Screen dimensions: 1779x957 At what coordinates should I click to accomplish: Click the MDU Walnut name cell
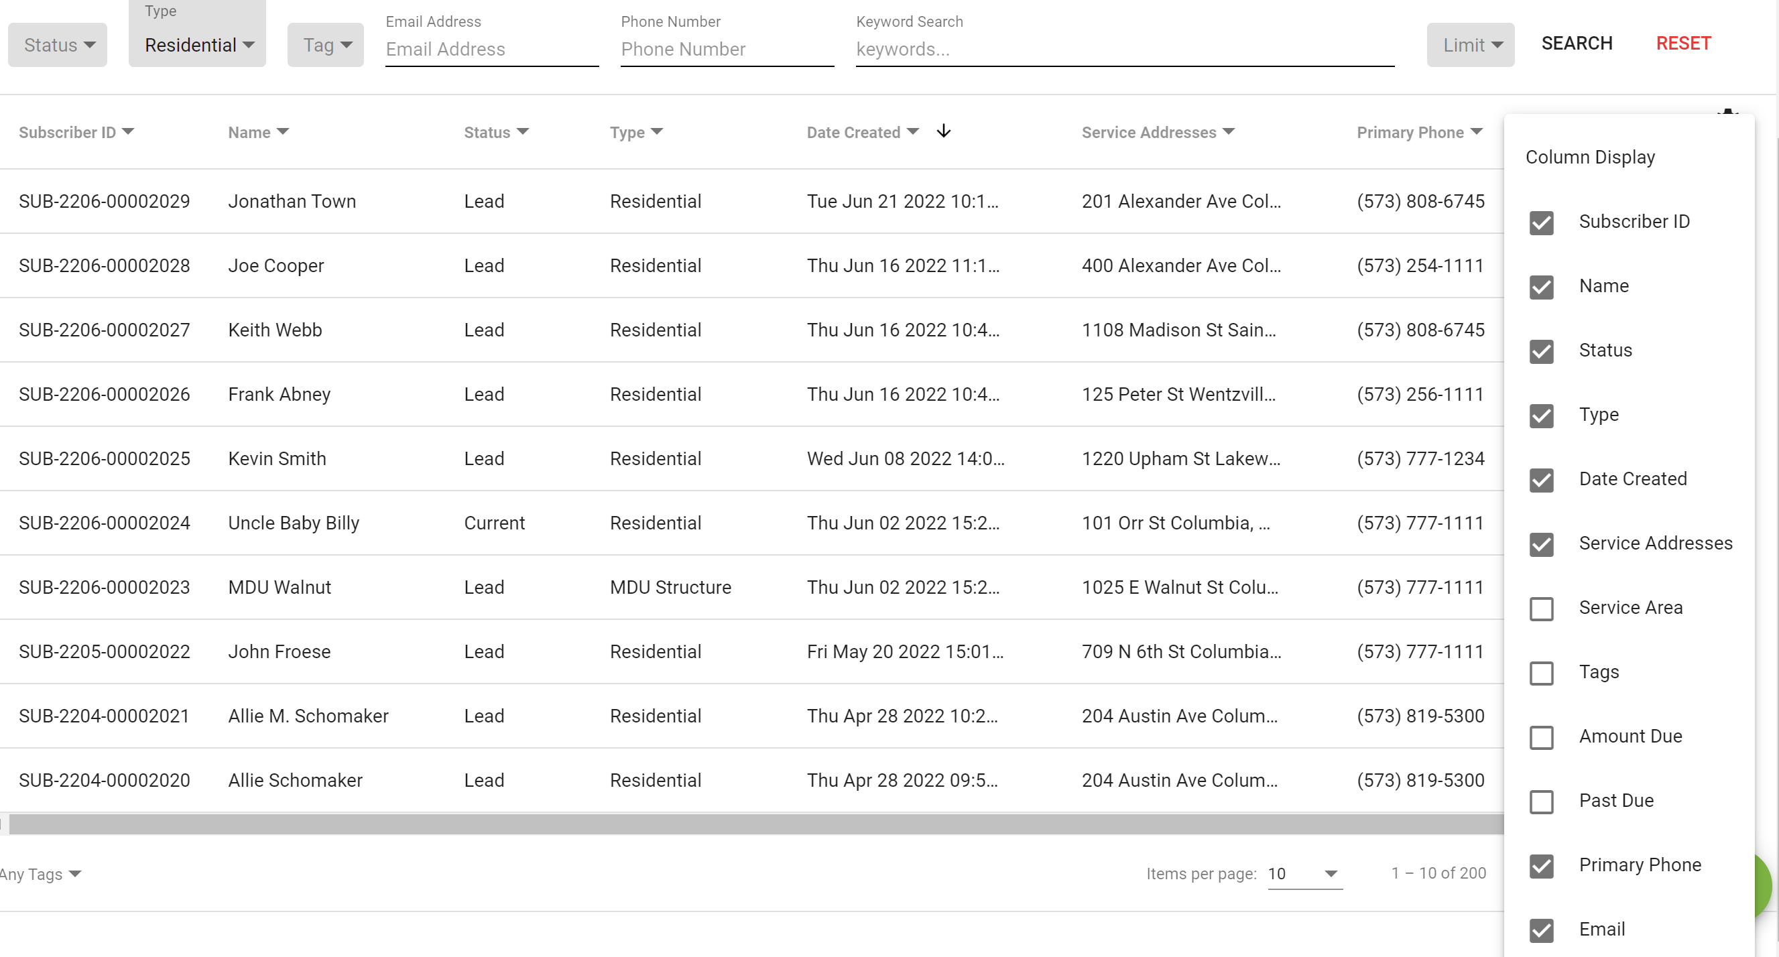click(280, 587)
